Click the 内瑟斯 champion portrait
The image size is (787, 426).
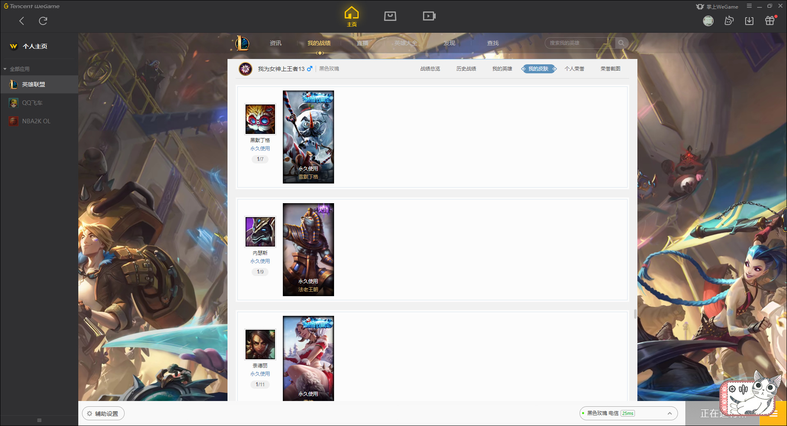coord(260,232)
